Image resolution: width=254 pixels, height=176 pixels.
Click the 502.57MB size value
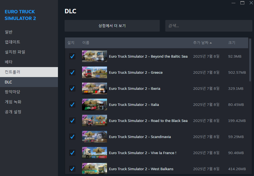point(237,73)
